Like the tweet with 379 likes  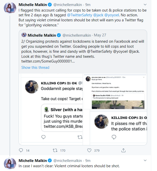tap(89, 150)
